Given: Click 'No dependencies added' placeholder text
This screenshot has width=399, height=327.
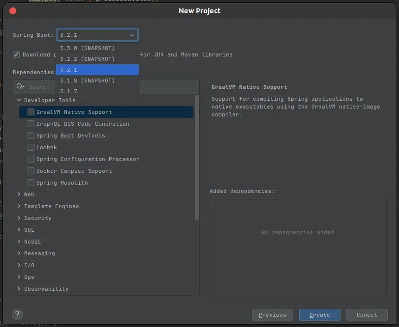Looking at the screenshot, I should point(298,232).
